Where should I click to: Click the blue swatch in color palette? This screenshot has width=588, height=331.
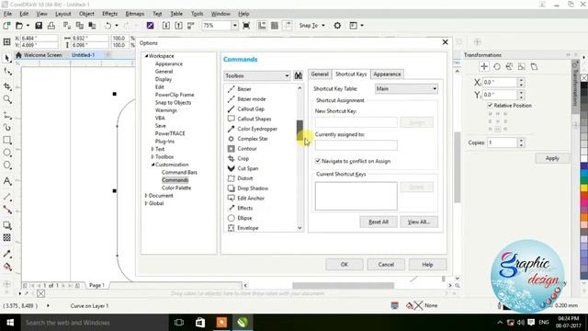coord(584,166)
